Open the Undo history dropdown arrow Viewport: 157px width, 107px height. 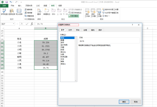pyautogui.click(x=13, y=2)
